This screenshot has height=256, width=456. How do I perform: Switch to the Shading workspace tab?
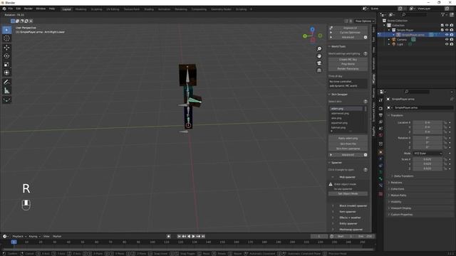click(149, 9)
